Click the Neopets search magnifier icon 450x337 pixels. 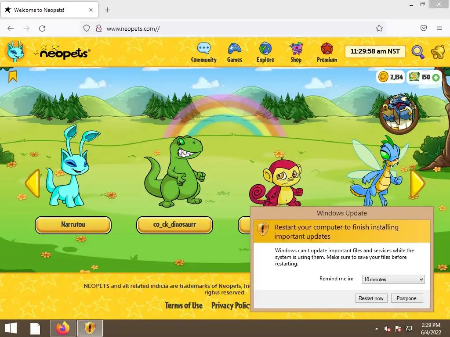(418, 52)
